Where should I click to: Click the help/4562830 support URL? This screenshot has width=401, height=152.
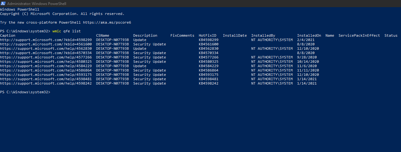click(46, 48)
